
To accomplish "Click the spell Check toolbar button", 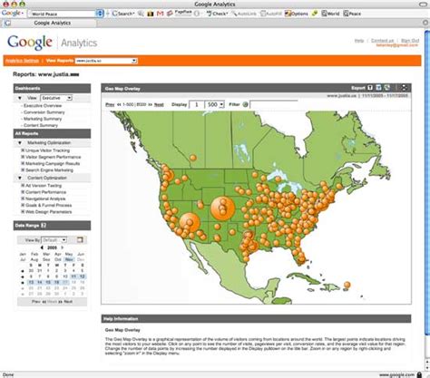I will click(x=217, y=14).
